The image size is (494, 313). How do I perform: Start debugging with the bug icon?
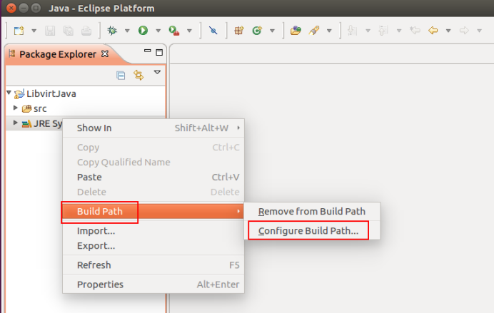coord(112,31)
